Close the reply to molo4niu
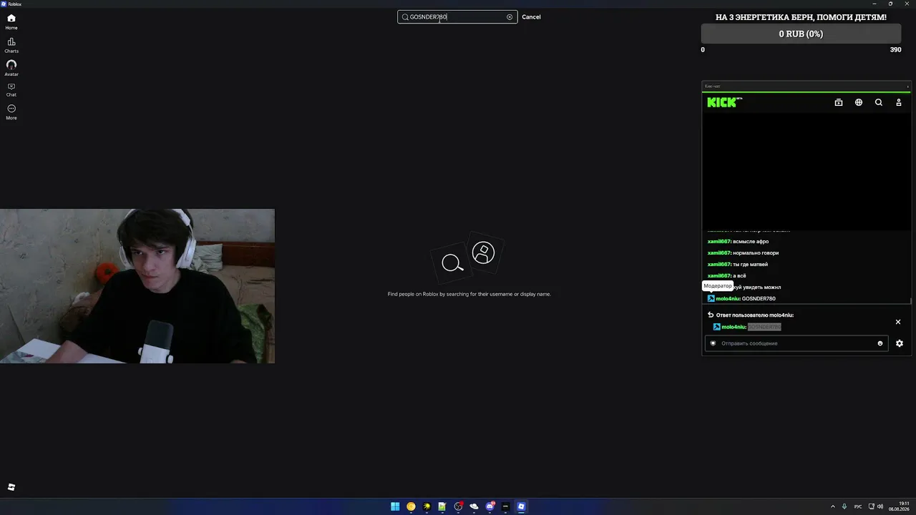The image size is (916, 515). coord(898,322)
